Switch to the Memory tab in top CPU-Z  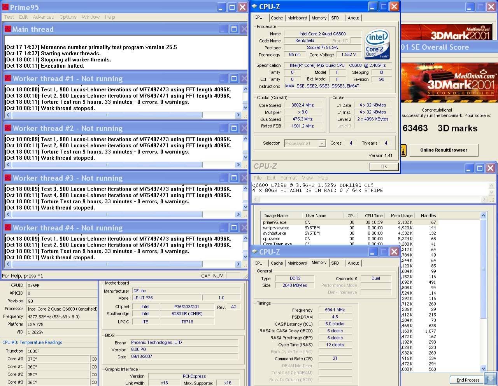pyautogui.click(x=319, y=18)
